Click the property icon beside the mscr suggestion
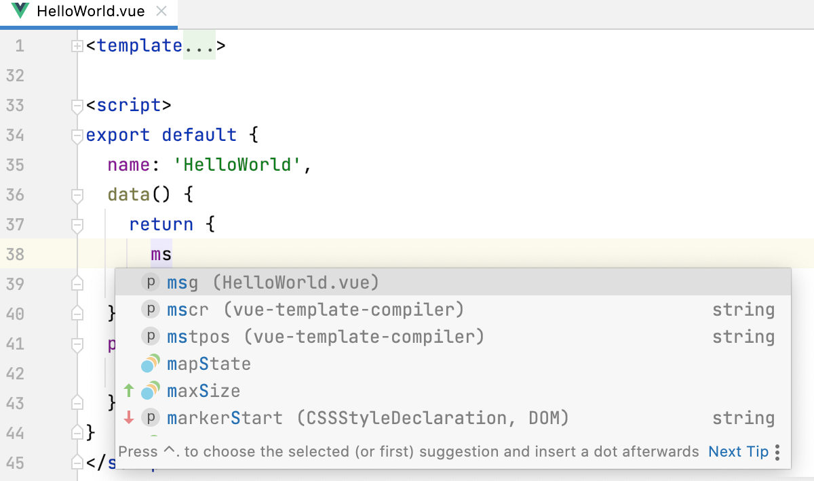The height and width of the screenshot is (481, 814). coord(150,309)
